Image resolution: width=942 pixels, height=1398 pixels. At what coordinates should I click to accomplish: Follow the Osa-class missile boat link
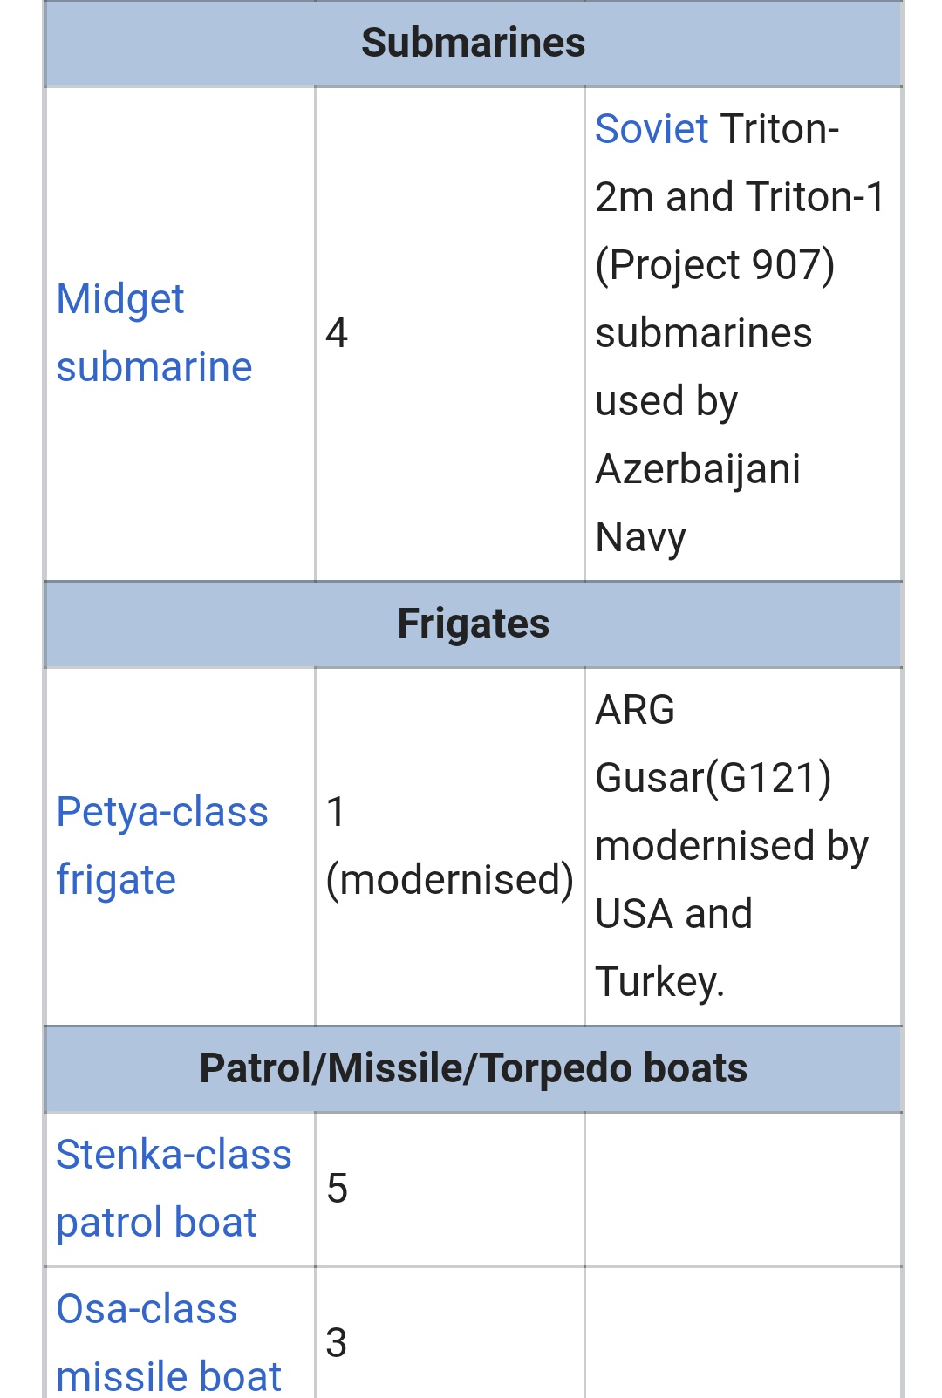[x=167, y=1342]
